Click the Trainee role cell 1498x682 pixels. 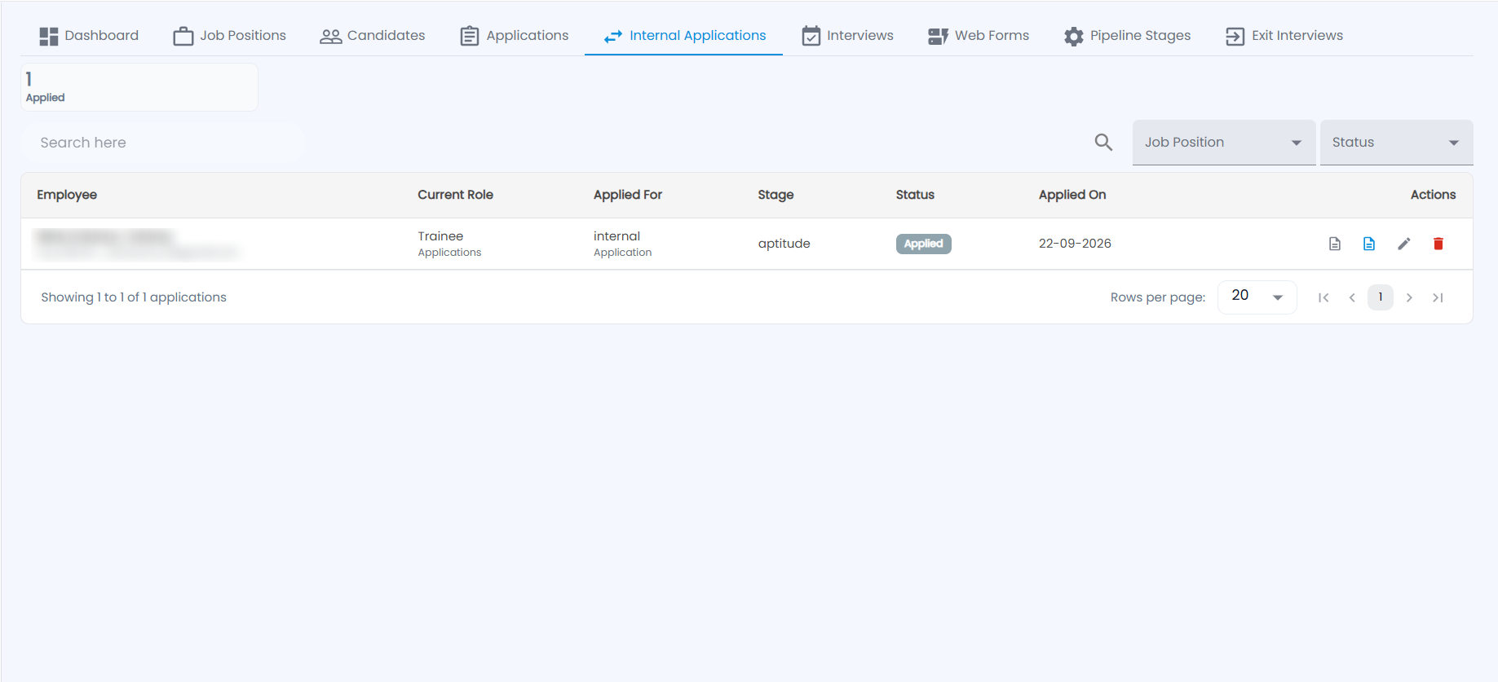coord(449,244)
